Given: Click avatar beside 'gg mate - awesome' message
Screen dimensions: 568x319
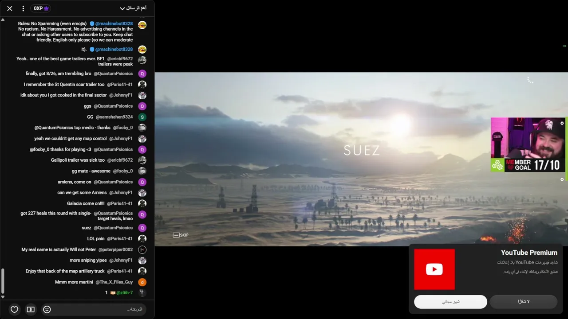Looking at the screenshot, I should (x=142, y=171).
